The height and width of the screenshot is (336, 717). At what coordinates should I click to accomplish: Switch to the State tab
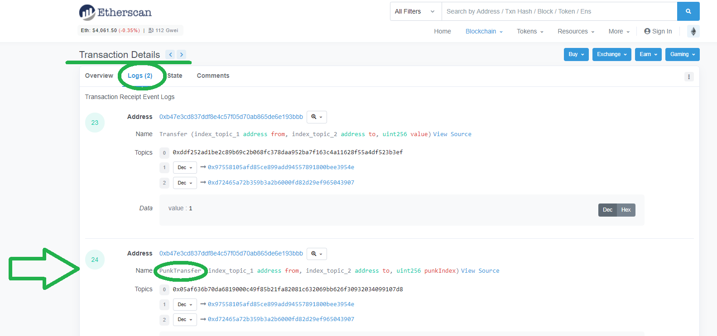[x=175, y=76]
